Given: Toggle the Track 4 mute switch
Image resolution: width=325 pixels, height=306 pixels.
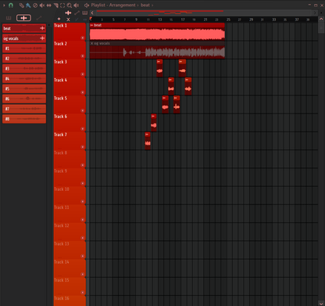Looking at the screenshot, I should tap(83, 92).
